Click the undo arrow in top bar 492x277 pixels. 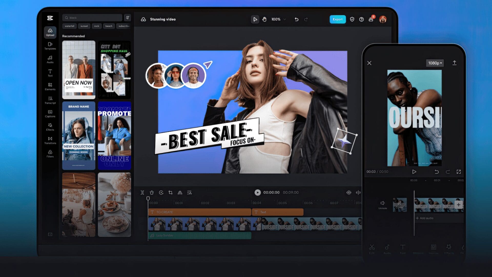click(x=296, y=19)
